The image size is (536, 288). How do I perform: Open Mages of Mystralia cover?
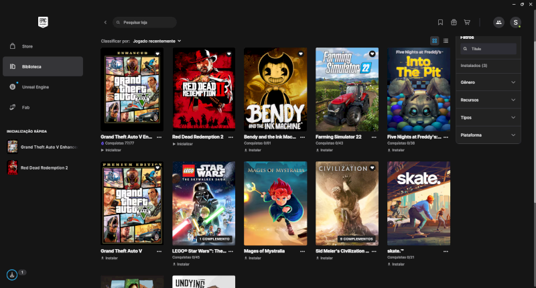coord(275,203)
